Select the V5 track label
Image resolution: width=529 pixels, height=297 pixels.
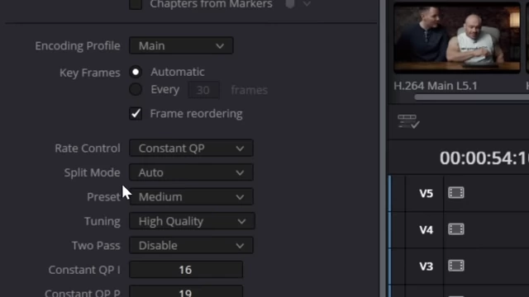coord(427,194)
